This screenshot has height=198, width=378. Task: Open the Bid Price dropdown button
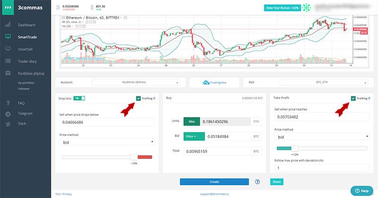coord(194,137)
